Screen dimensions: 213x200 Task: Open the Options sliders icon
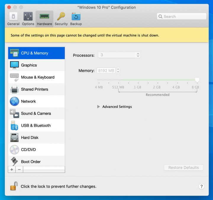pyautogui.click(x=28, y=16)
